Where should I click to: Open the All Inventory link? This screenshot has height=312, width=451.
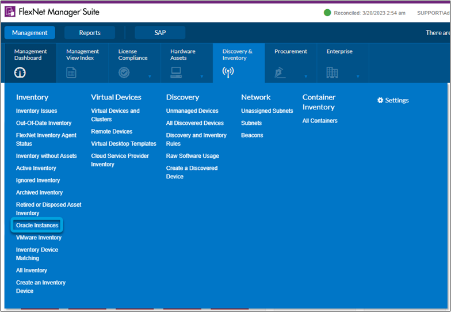tap(32, 271)
